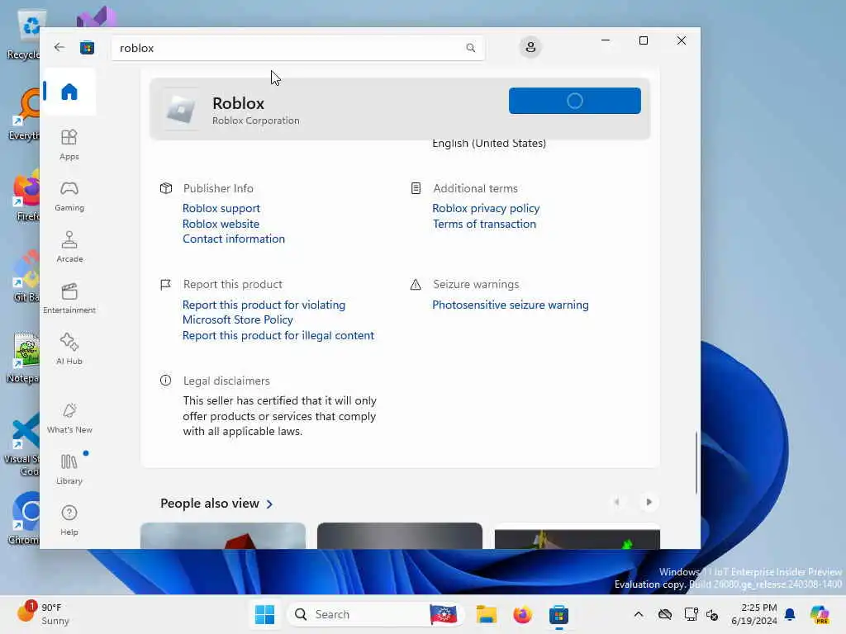The width and height of the screenshot is (846, 634).
Task: Open the first People also view thumbnail
Action: (223, 536)
